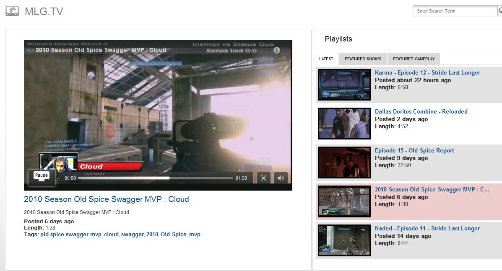Open the video info icon
502x271 pixels.
[x=277, y=50]
